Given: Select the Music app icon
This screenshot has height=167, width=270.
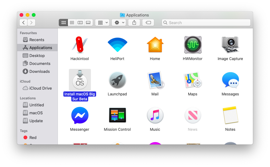Looking at the screenshot, I should [155, 115].
